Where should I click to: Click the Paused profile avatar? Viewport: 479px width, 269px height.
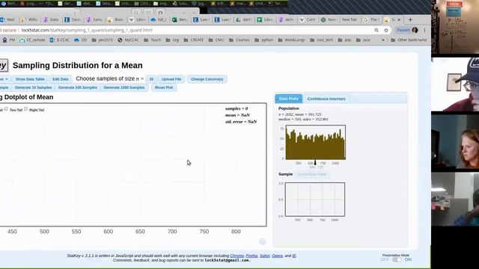(x=407, y=30)
